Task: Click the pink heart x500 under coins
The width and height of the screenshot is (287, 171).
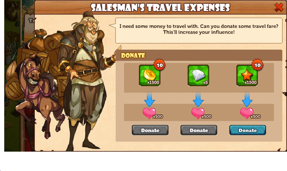Action: (153, 113)
